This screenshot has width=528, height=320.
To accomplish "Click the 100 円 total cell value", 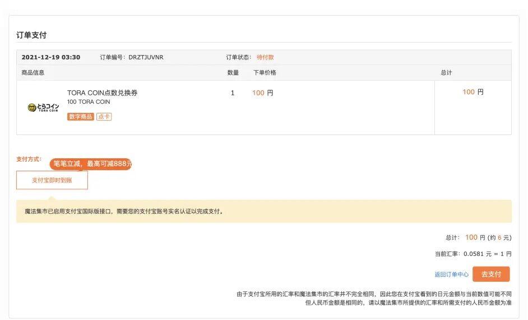I will point(473,92).
